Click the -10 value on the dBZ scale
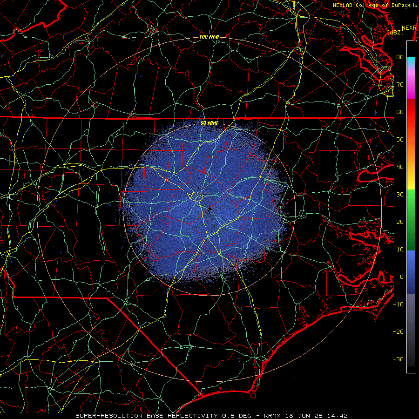The height and width of the screenshot is (419, 419). point(398,304)
